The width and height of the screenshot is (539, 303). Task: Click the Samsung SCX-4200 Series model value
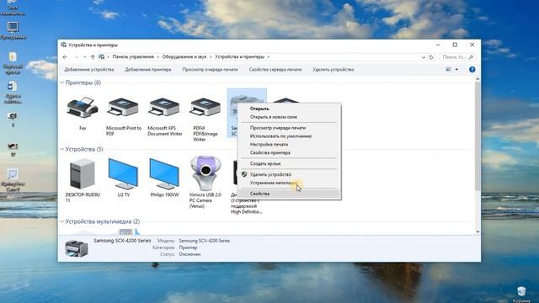click(204, 241)
